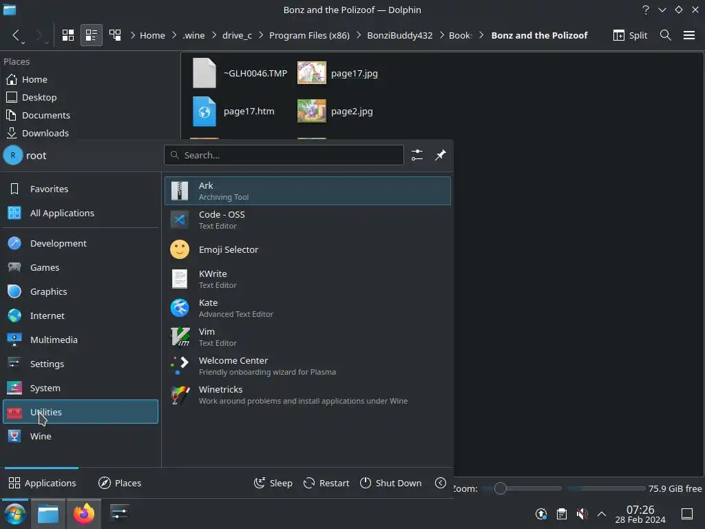Click Split view button

click(x=630, y=35)
